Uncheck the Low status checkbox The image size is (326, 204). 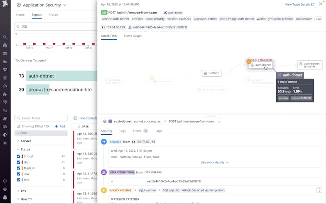click(x=18, y=174)
